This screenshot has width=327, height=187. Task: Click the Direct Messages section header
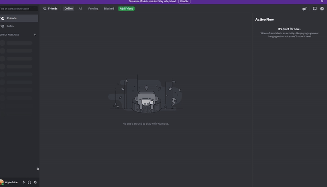[9, 35]
